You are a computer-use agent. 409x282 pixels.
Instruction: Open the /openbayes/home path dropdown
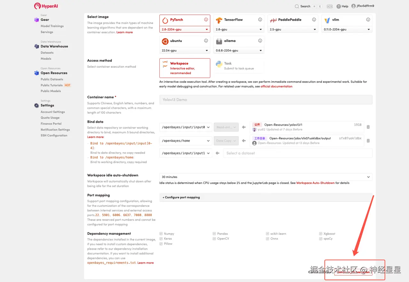pos(186,141)
